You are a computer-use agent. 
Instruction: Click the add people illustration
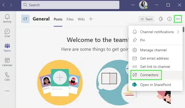pyautogui.click(x=60, y=83)
